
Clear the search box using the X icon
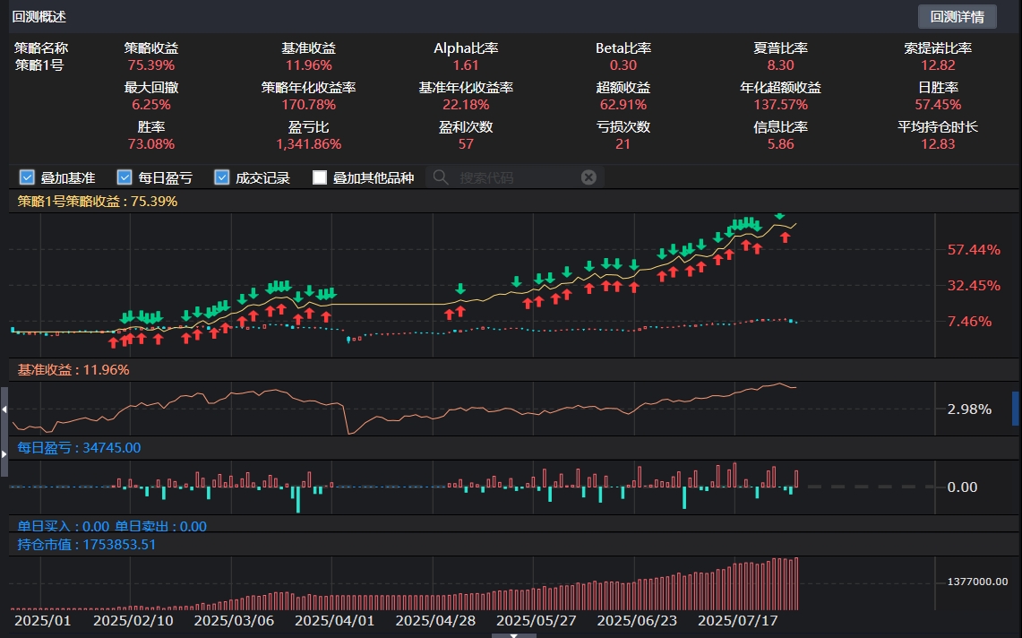(x=588, y=177)
